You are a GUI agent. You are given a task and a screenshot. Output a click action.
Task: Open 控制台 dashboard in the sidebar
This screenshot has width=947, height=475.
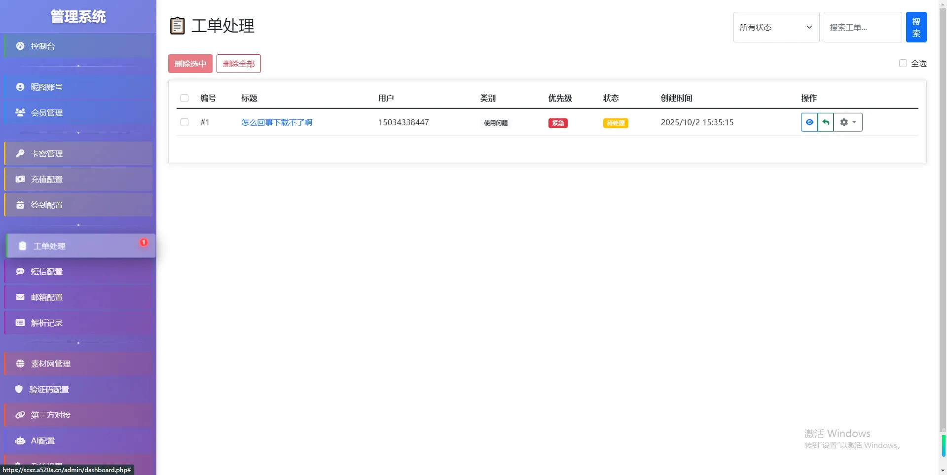click(43, 46)
